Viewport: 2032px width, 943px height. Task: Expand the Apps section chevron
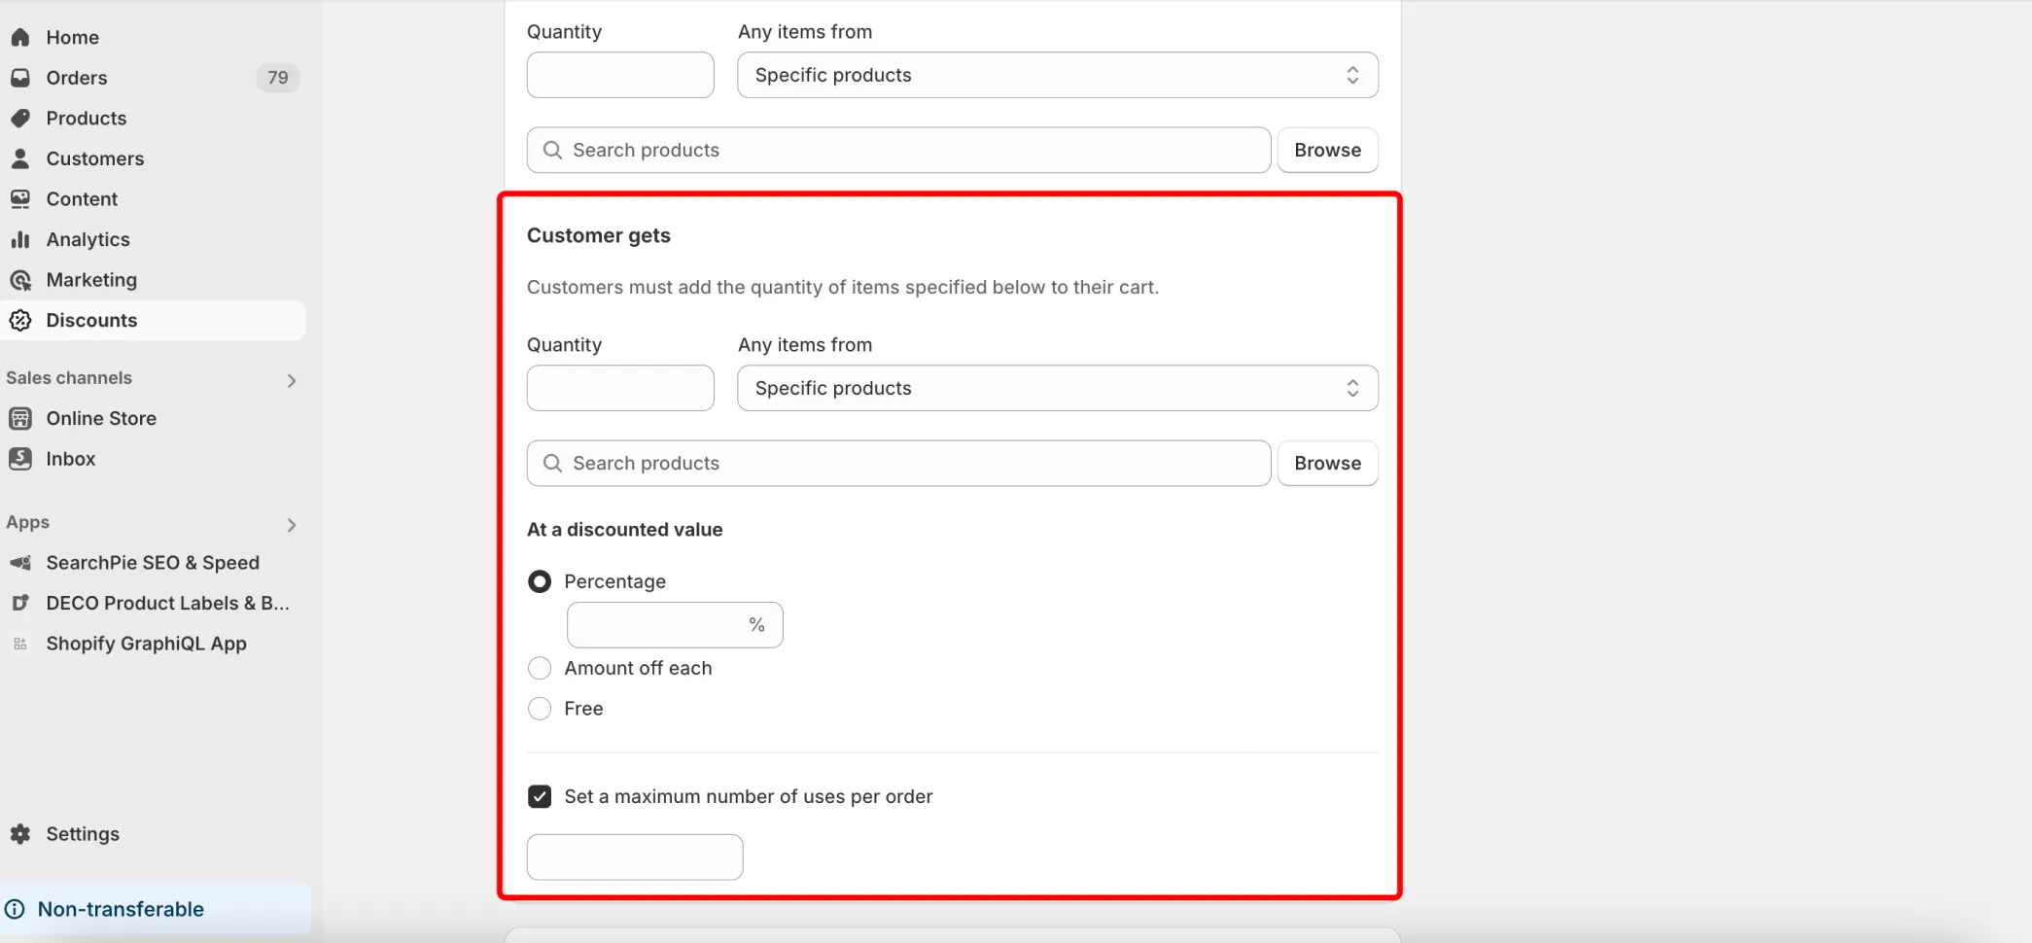292,525
